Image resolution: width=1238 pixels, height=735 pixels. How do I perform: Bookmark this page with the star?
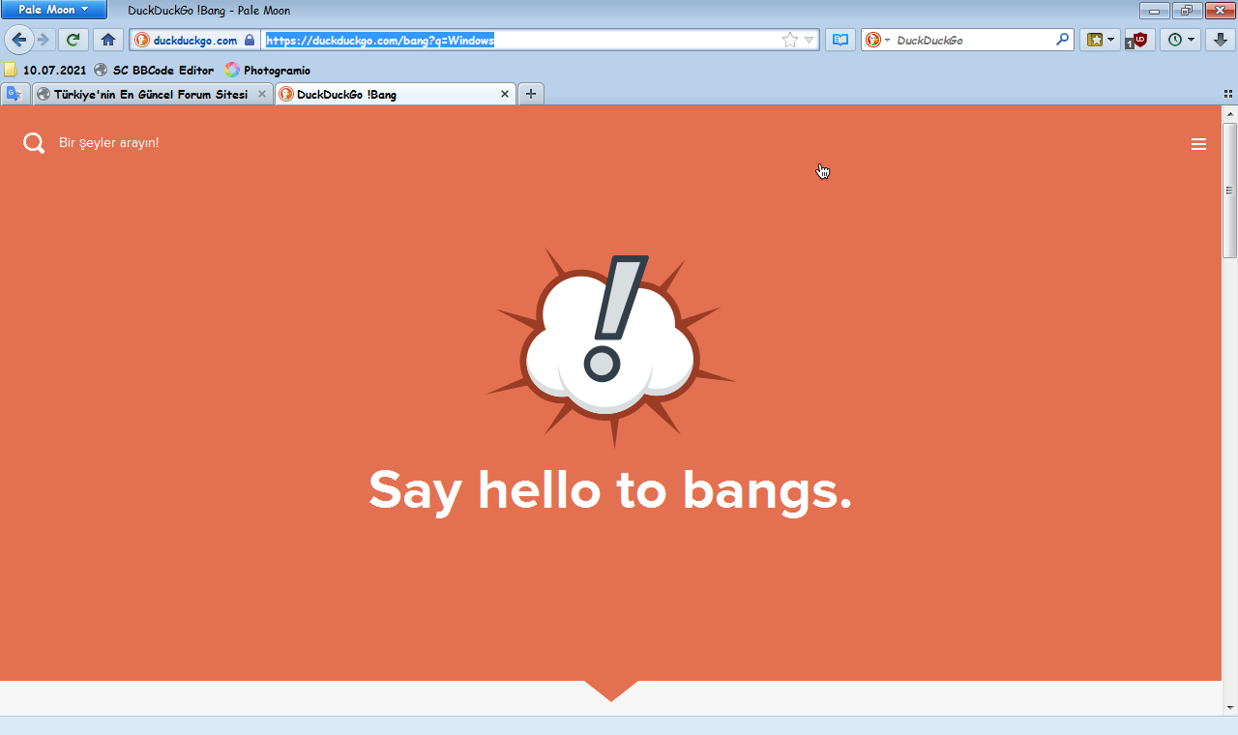(x=790, y=40)
